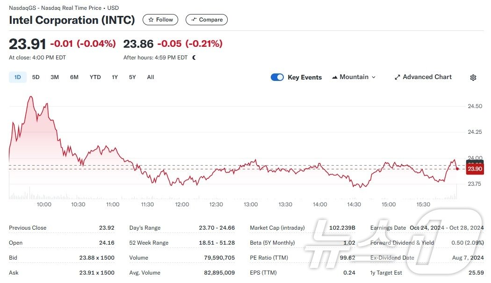Click the star icon in Follow button
The width and height of the screenshot is (491, 283).
pyautogui.click(x=151, y=20)
